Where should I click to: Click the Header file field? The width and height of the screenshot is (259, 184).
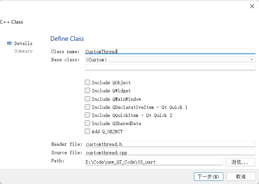click(170, 144)
